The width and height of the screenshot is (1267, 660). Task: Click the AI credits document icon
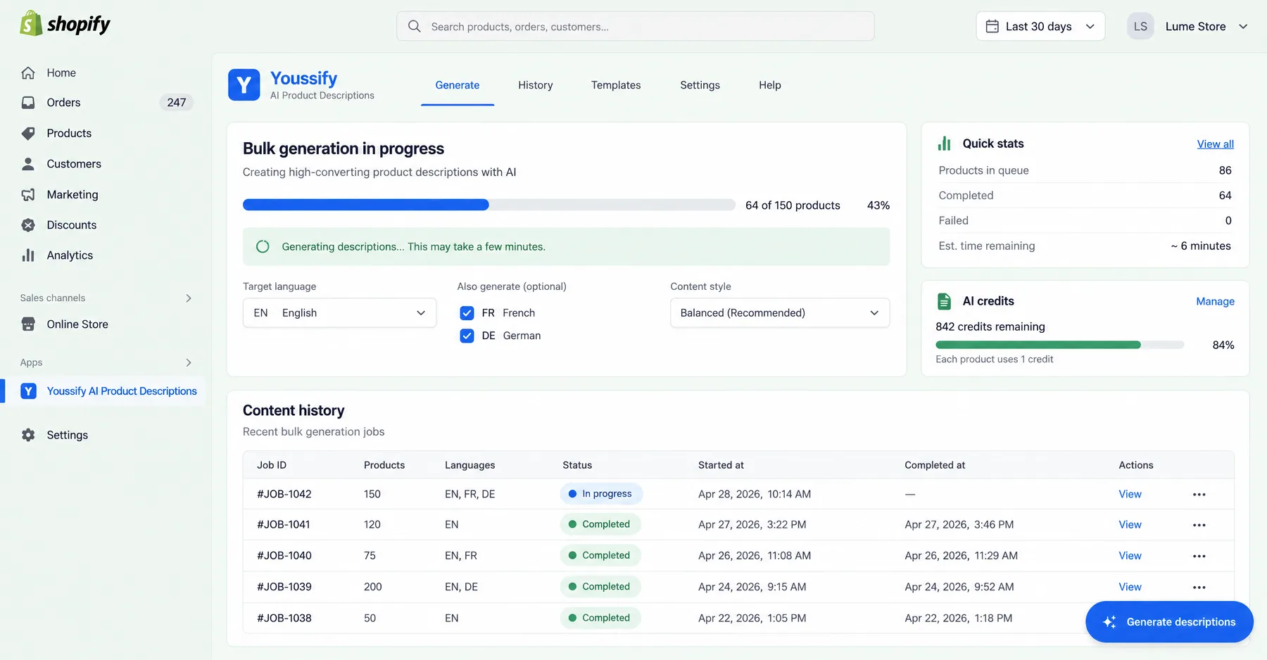(x=945, y=301)
